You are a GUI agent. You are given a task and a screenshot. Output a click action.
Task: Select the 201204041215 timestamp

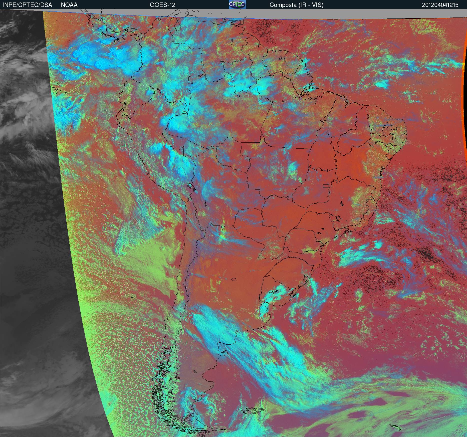(440, 5)
